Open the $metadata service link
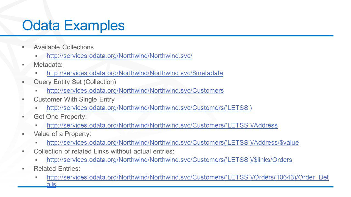This screenshot has height=197, width=351. pyautogui.click(x=135, y=73)
